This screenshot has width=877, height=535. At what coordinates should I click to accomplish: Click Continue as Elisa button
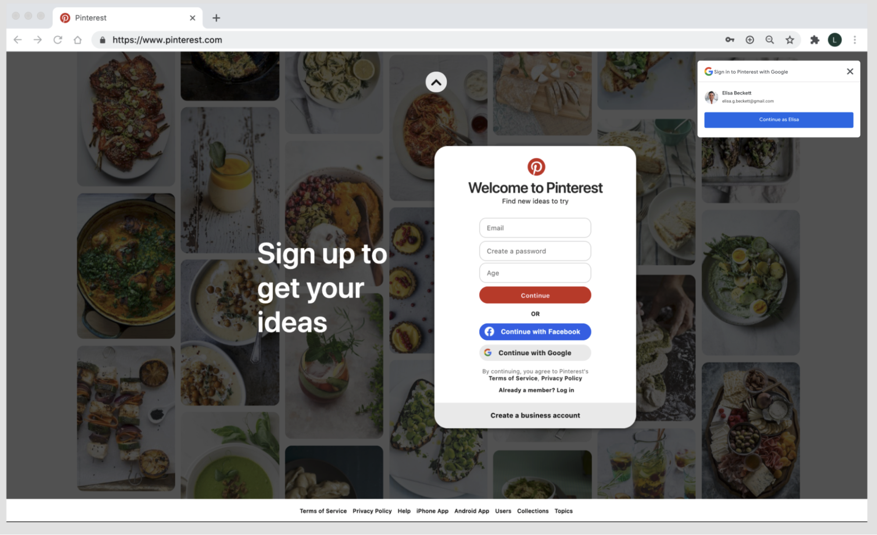tap(779, 119)
